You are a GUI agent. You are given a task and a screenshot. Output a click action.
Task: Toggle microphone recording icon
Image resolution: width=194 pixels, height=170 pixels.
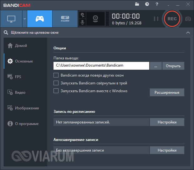tap(82, 22)
